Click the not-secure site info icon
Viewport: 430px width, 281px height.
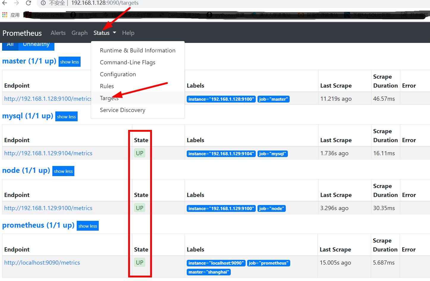click(x=43, y=3)
